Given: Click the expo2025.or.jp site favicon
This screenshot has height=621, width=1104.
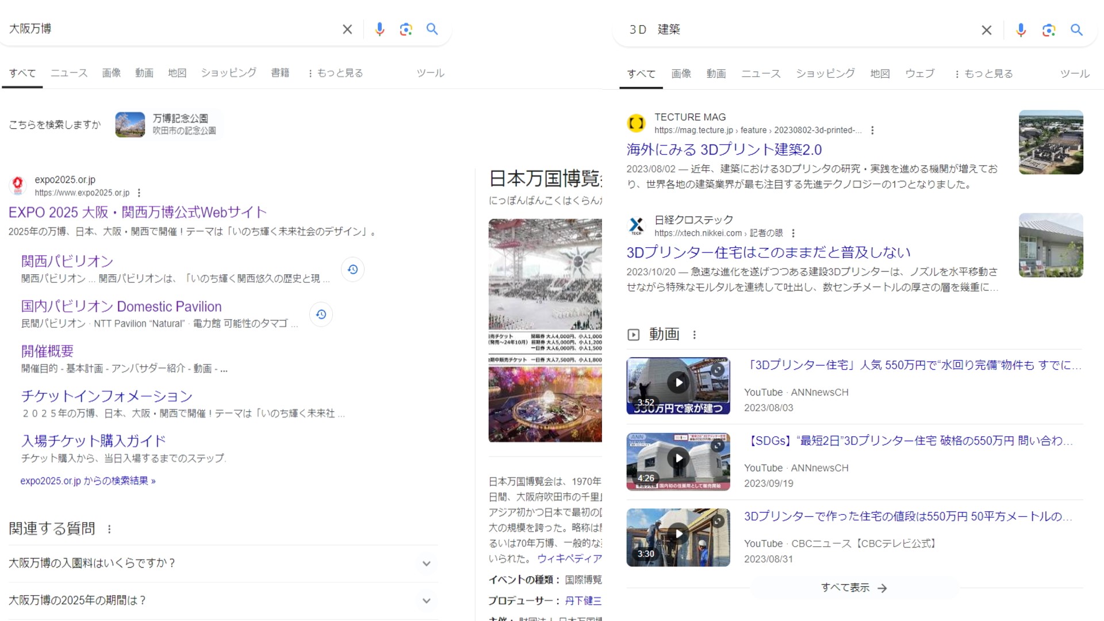Looking at the screenshot, I should tap(18, 186).
